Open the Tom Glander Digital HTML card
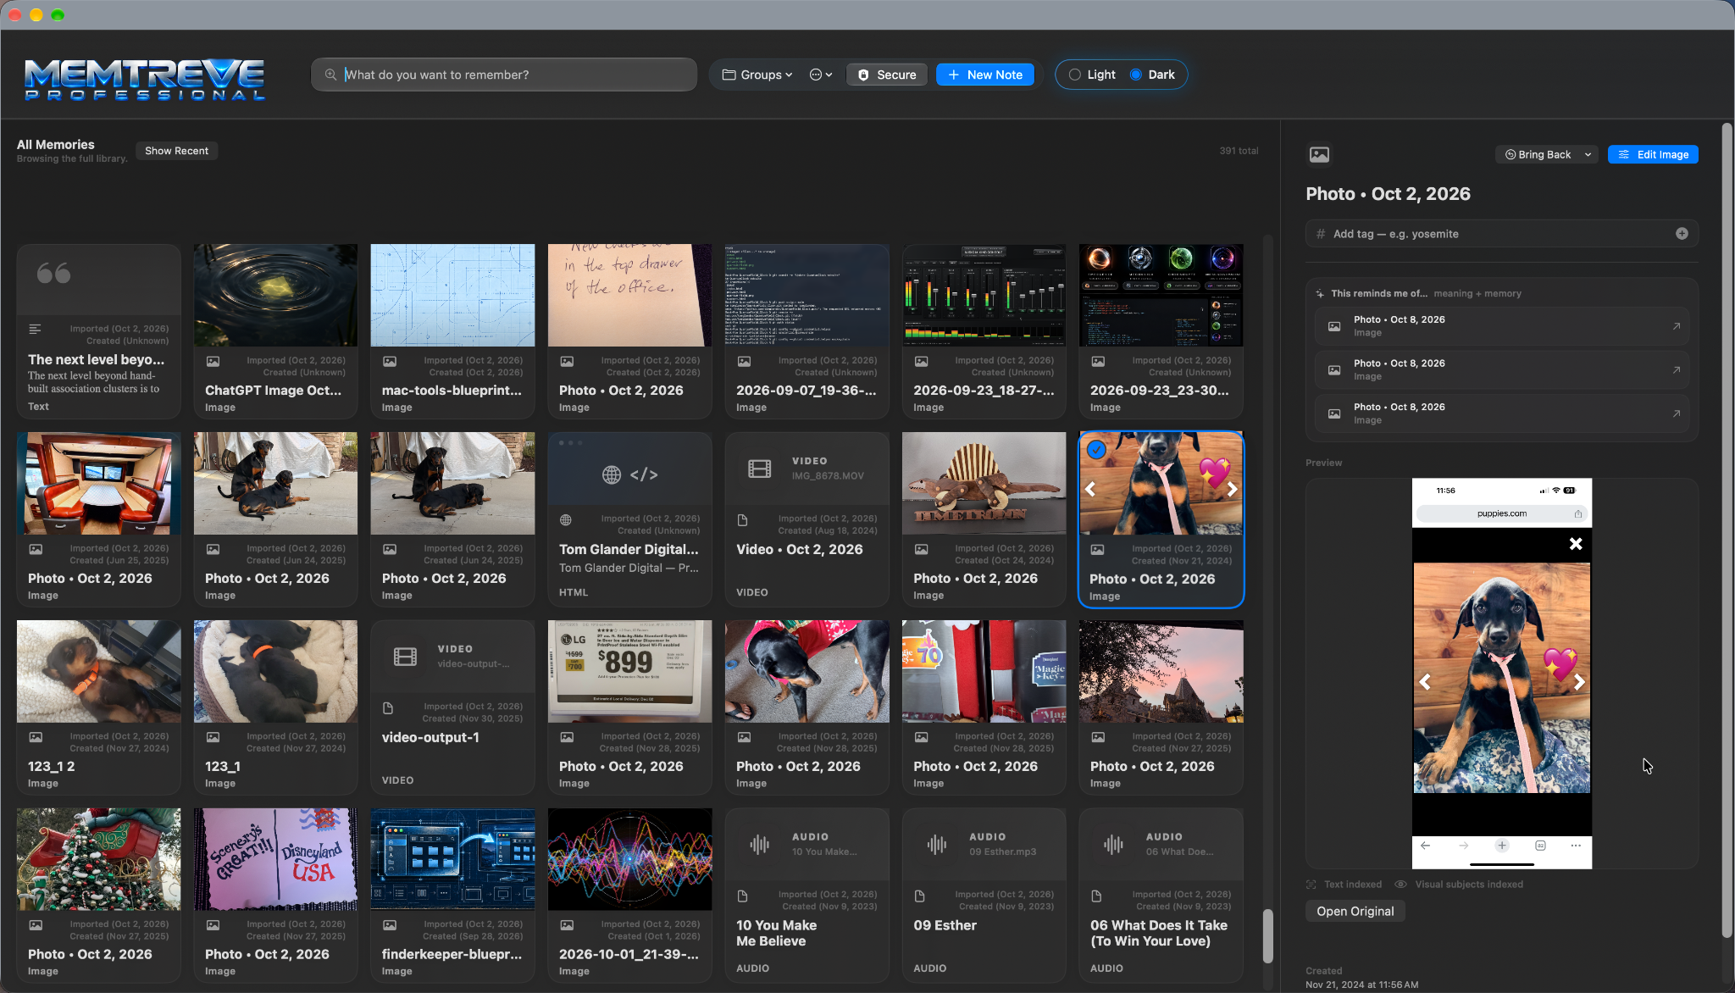 tap(629, 519)
